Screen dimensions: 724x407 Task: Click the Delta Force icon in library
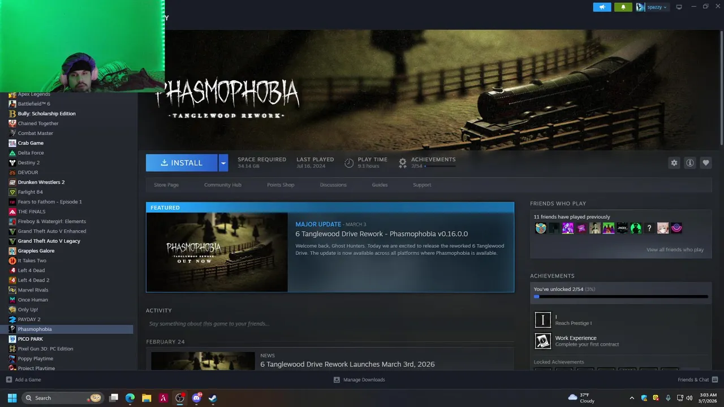[12, 153]
